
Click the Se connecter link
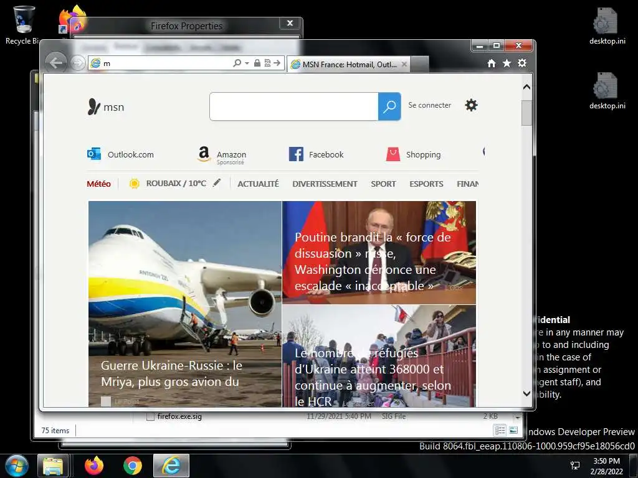(430, 105)
